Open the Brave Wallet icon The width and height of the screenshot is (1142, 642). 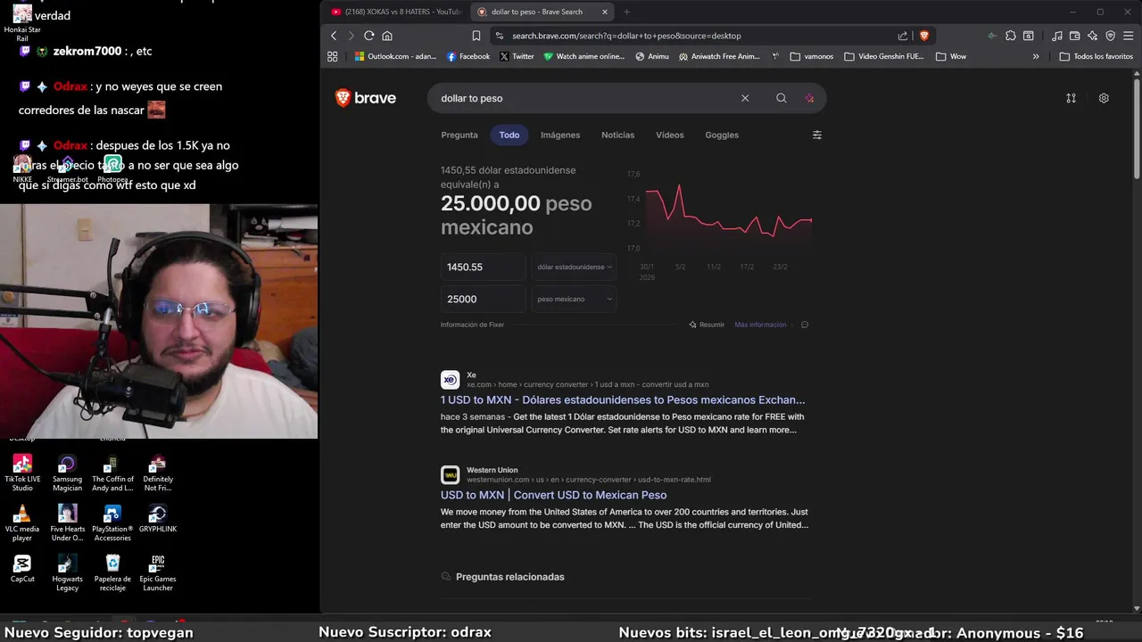tap(1075, 36)
